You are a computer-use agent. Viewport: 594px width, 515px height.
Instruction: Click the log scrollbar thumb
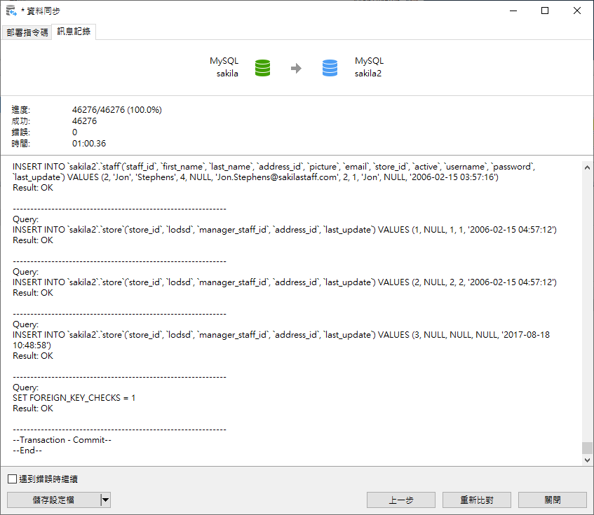pos(587,448)
